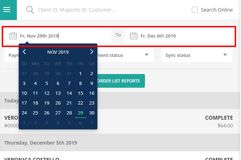Click the end date calendar icon
This screenshot has height=160, width=241.
(134, 36)
